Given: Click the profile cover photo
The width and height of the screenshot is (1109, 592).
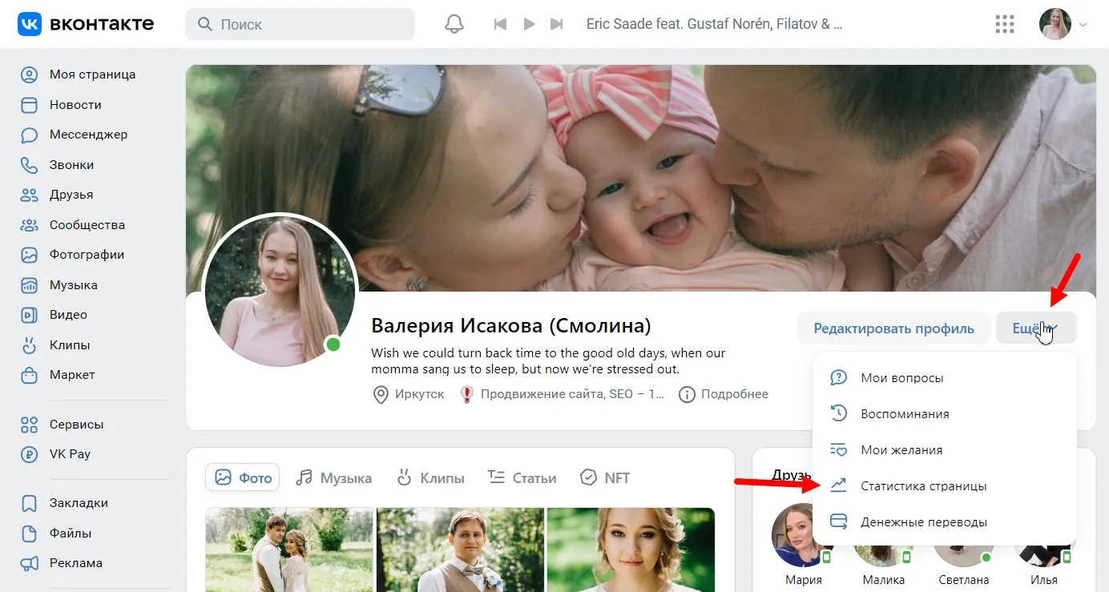Looking at the screenshot, I should (641, 178).
